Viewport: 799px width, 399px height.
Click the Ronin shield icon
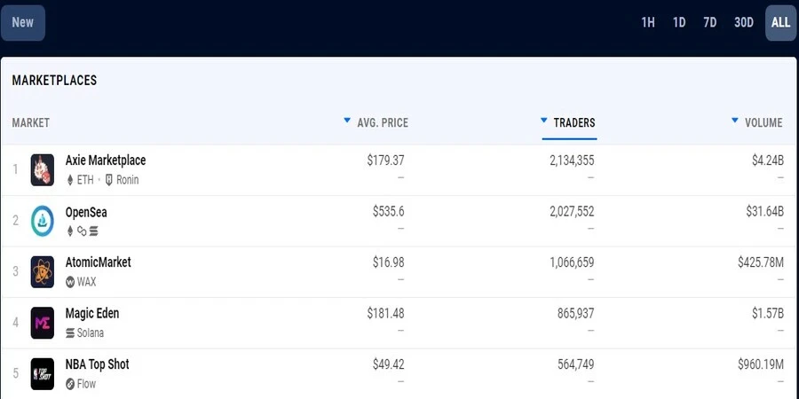pos(108,180)
